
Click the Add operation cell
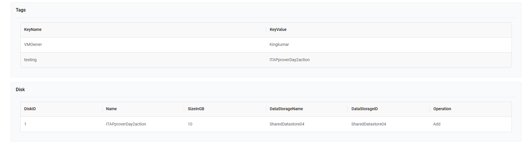tap(437, 124)
